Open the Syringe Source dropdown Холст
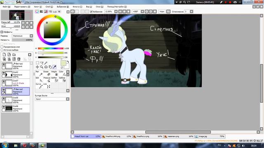 coord(52,99)
